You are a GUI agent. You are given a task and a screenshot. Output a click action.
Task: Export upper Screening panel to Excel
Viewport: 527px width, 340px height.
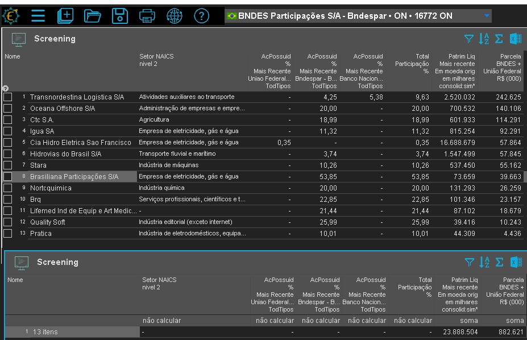[516, 39]
